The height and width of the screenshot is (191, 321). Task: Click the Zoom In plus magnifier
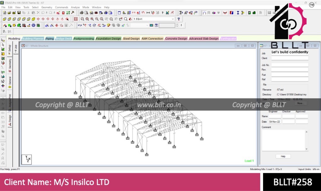[92, 19]
